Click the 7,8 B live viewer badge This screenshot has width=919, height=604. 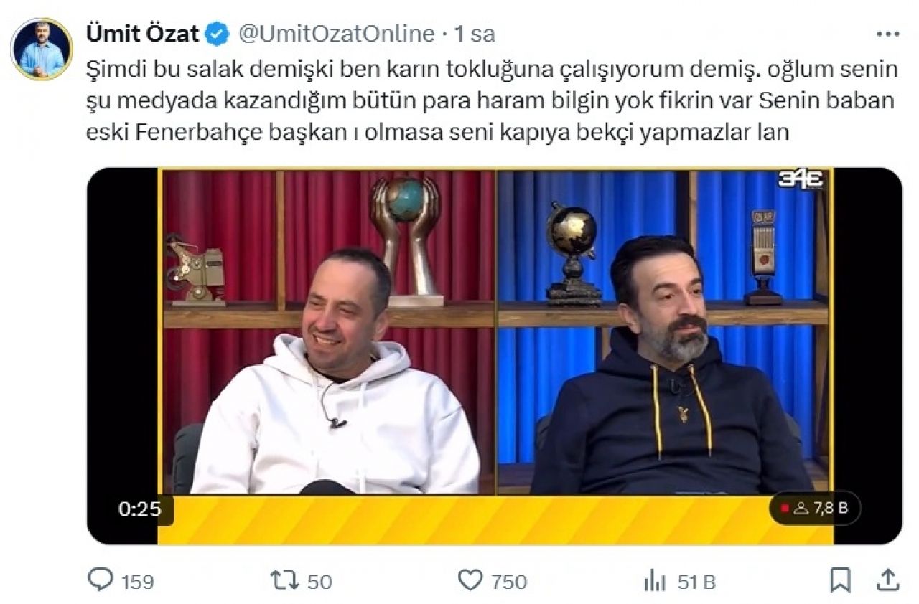[x=815, y=509]
